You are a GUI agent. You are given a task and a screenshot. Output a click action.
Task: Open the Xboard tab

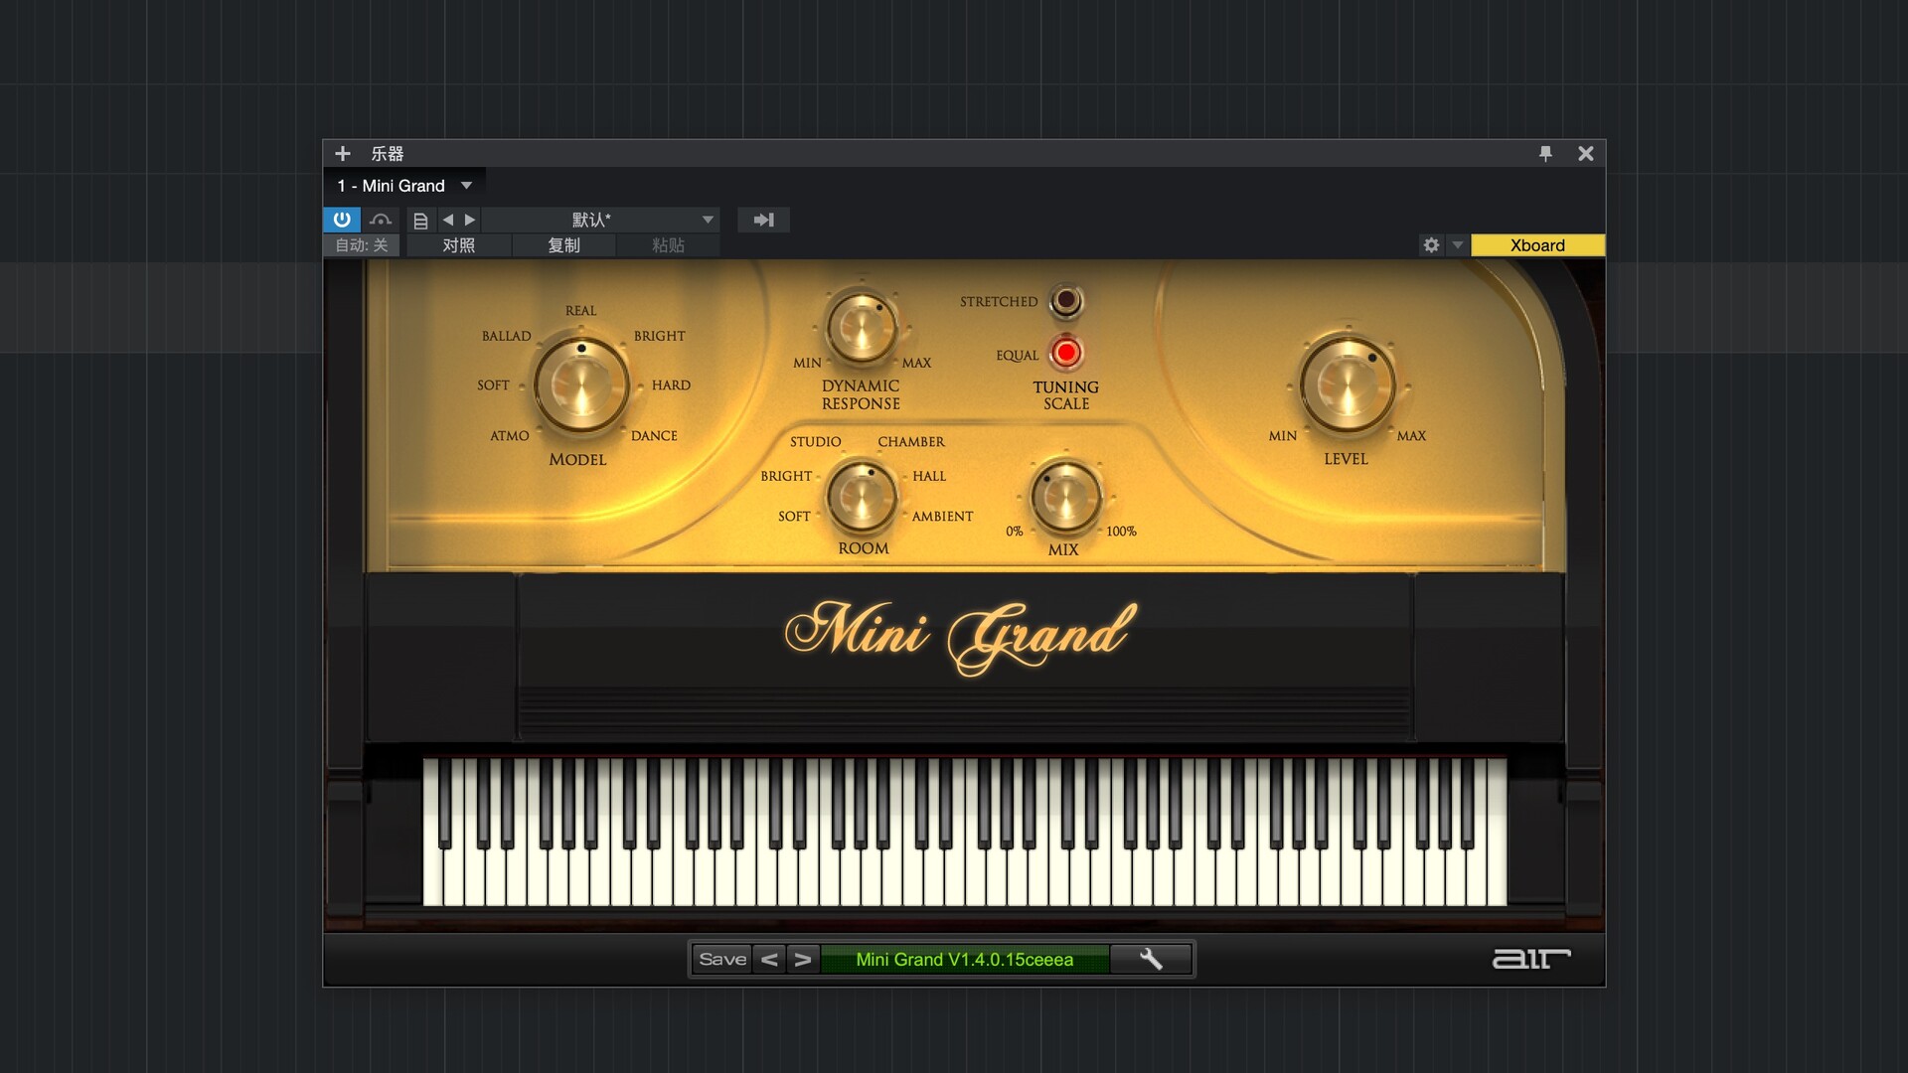pyautogui.click(x=1536, y=245)
